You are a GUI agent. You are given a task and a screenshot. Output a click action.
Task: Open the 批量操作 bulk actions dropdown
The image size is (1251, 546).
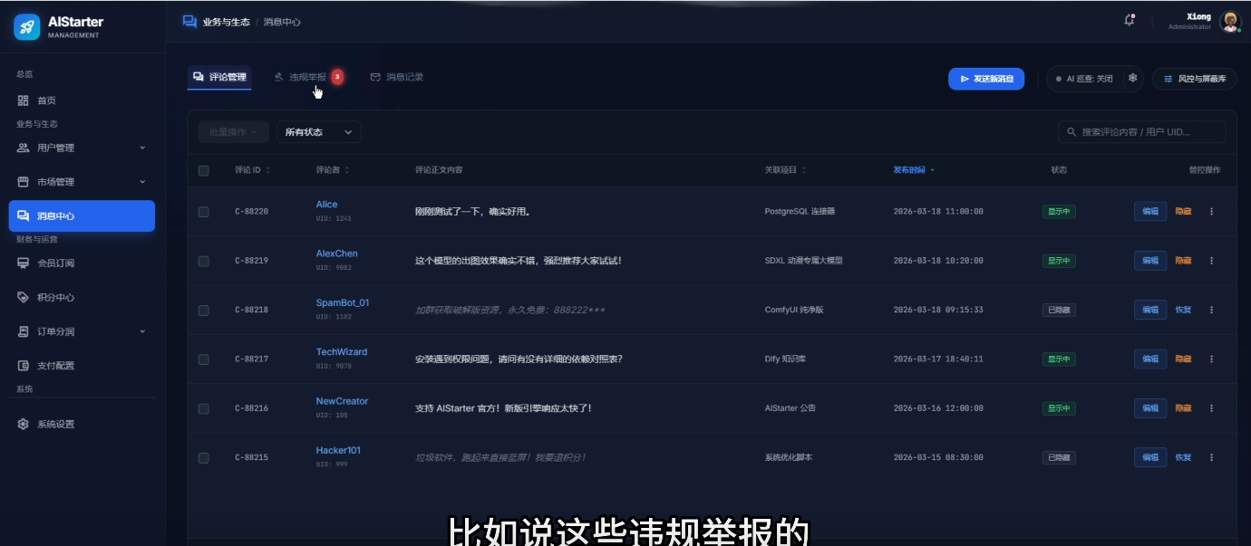[x=233, y=132]
